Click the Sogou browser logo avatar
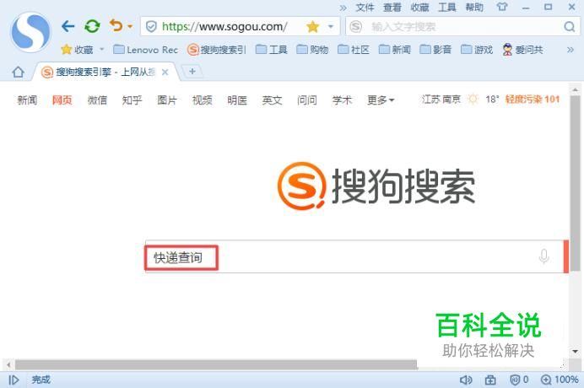 pyautogui.click(x=30, y=32)
